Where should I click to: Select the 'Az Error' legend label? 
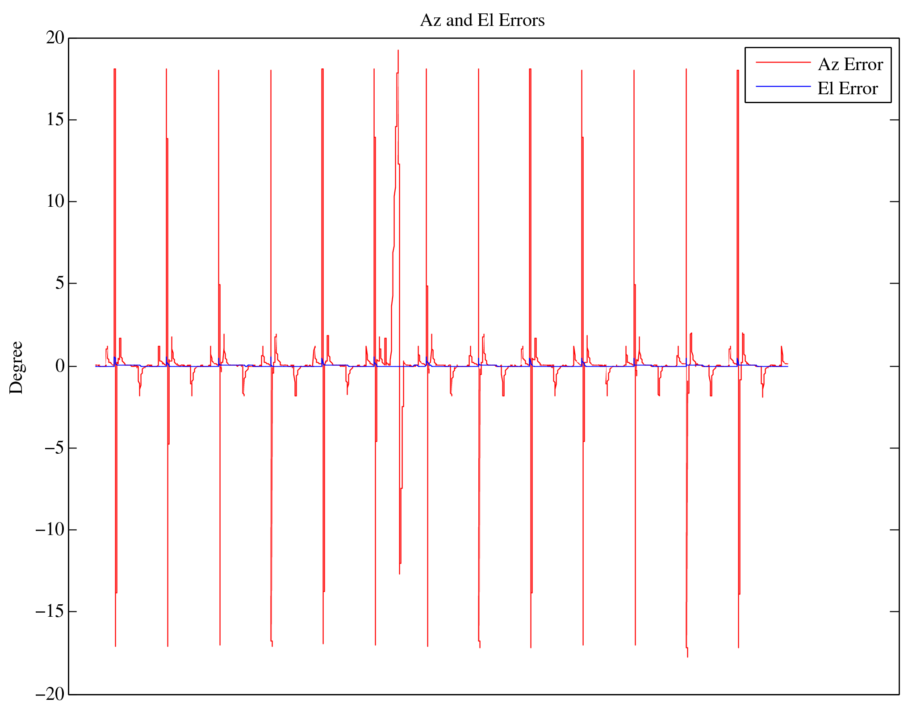point(850,65)
